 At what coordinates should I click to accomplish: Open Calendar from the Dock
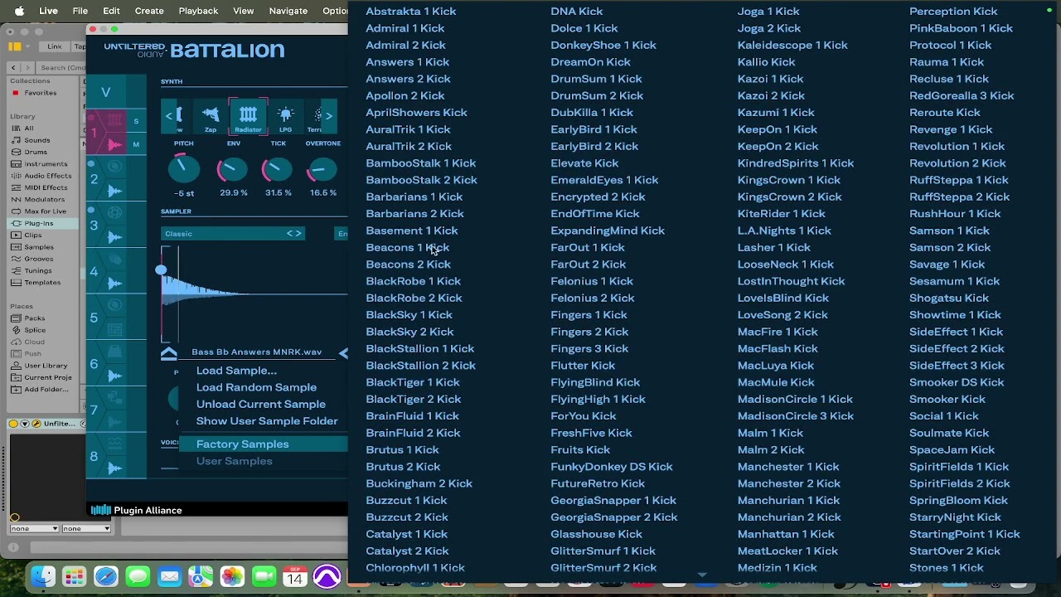point(295,576)
